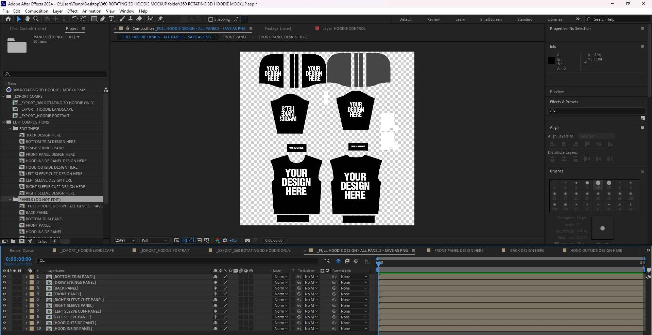Open the magnification (25%) dropdown
This screenshot has width=652, height=335.
pos(124,241)
